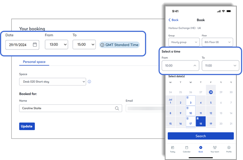Viewport: 243px width, 160px height.
Task: Tap the Search button in mobile app
Action: 201,136
